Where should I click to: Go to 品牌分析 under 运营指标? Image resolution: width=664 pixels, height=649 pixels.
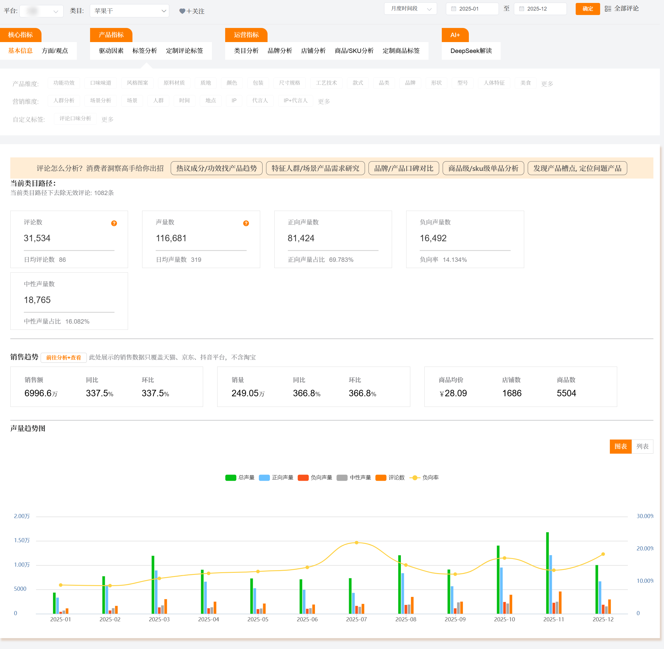tap(280, 51)
